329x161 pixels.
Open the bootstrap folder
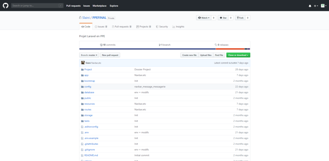click(x=90, y=81)
